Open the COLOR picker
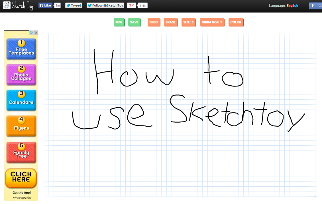Screen dimensions: 322x204 [236, 22]
